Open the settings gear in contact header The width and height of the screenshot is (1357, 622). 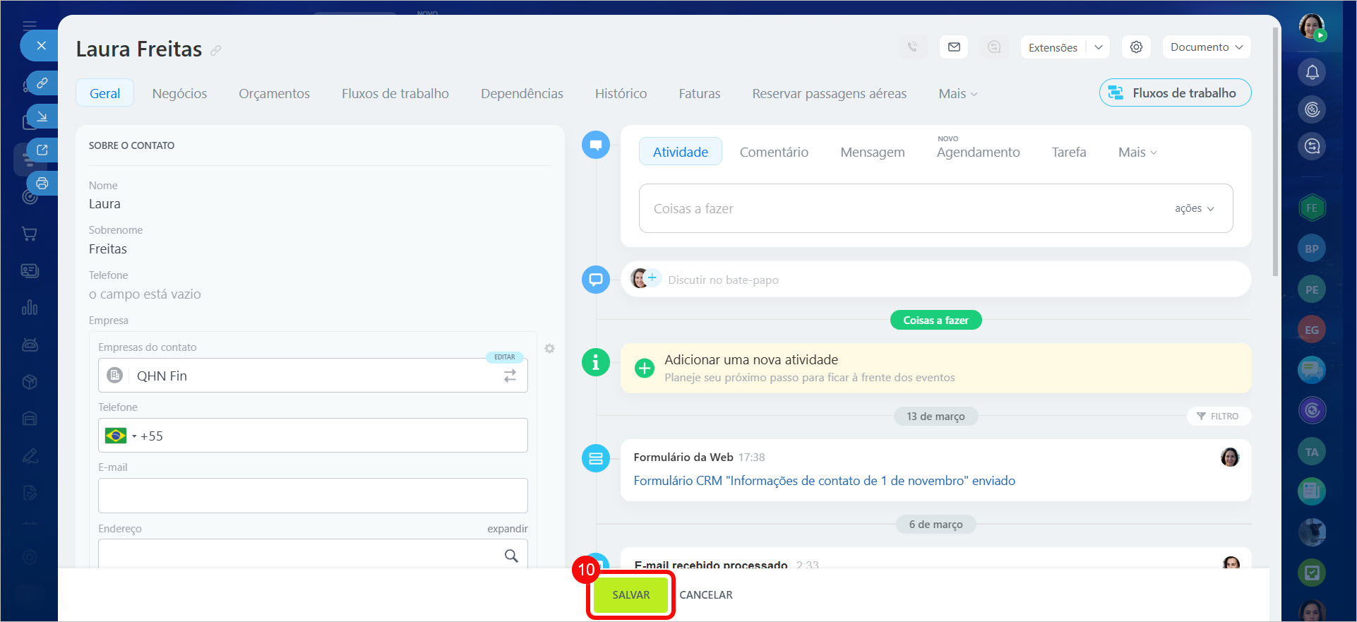[1136, 47]
